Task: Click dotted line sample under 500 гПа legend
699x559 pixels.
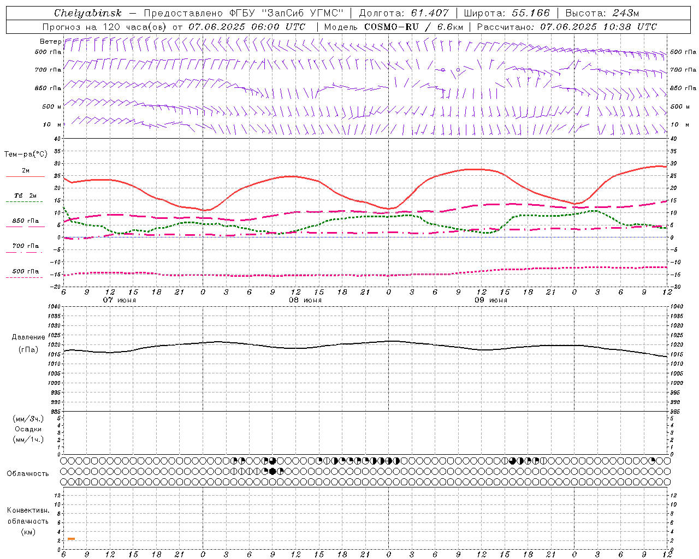Action: click(x=25, y=278)
